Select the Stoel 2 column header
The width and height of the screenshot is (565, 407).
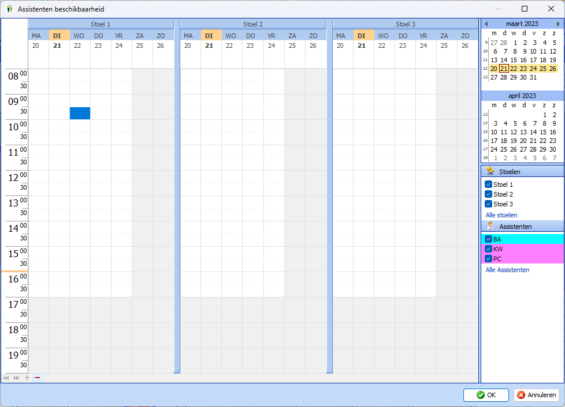tap(253, 24)
